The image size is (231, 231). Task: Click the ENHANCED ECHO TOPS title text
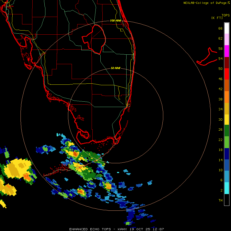90,229
